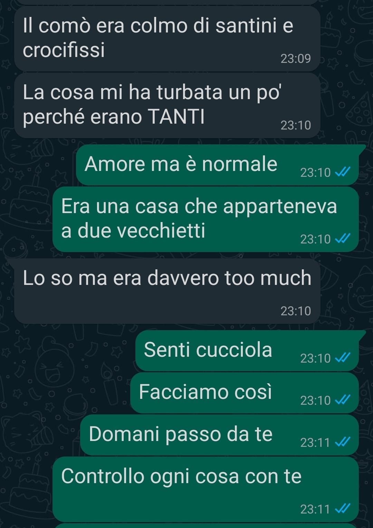Tap the word TANTI in the message
The width and height of the screenshot is (373, 528).
tap(176, 117)
